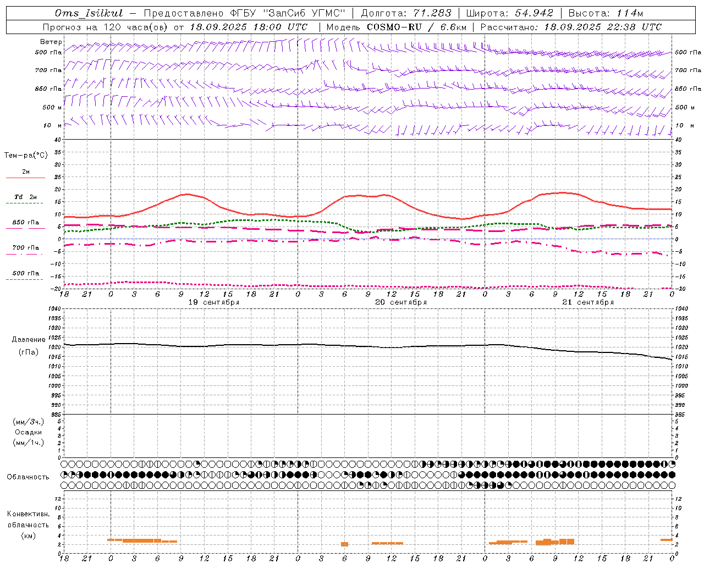
Task: Click the (мм/1ч.) precipitation unit label
Action: (29, 443)
